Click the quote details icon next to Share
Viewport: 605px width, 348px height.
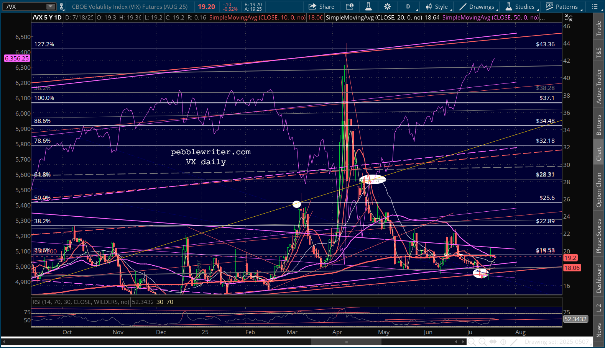(349, 7)
